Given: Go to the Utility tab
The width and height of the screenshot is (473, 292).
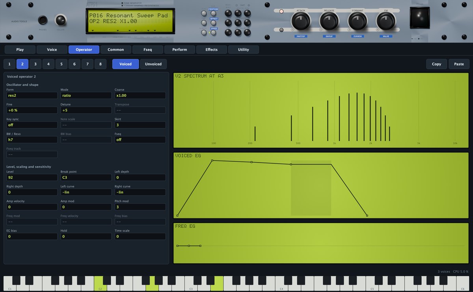Looking at the screenshot, I should (x=244, y=50).
